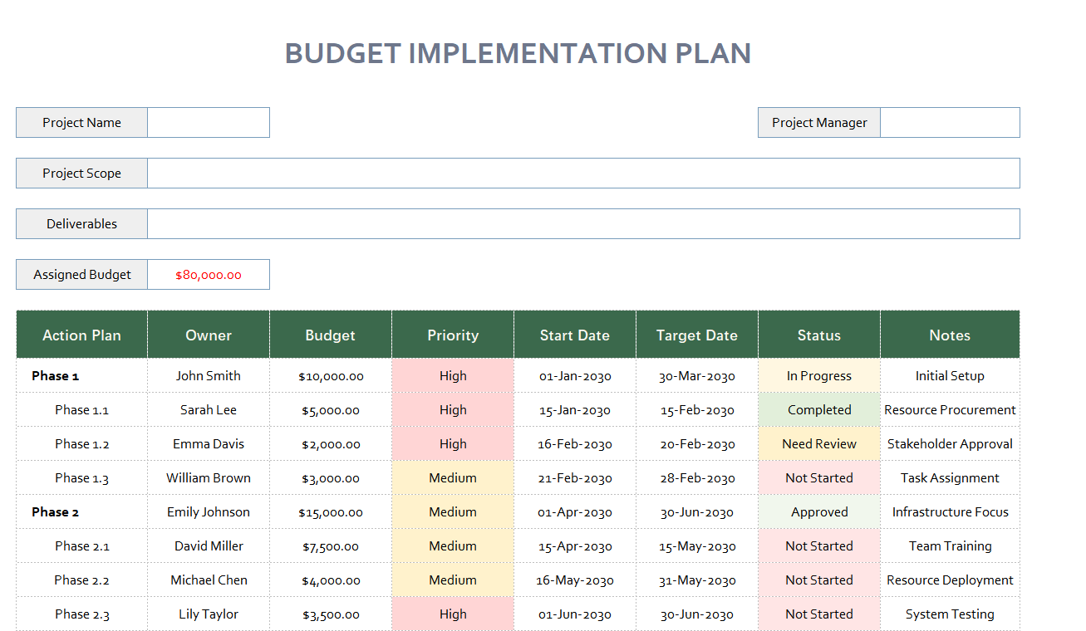Image resolution: width=1086 pixels, height=631 pixels.
Task: Click the Action Plan column header
Action: point(81,335)
